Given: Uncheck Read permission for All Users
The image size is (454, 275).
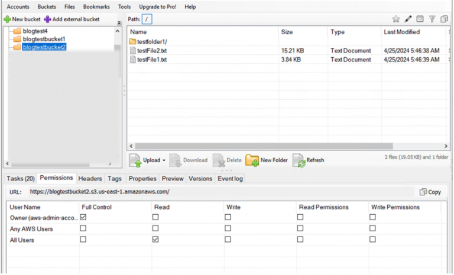Looking at the screenshot, I should (155, 240).
